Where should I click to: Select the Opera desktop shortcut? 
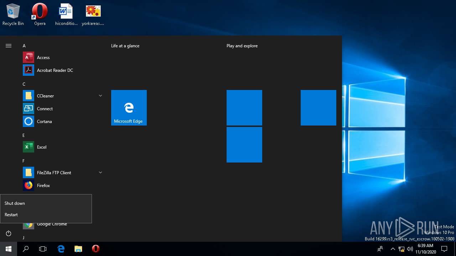point(40,15)
